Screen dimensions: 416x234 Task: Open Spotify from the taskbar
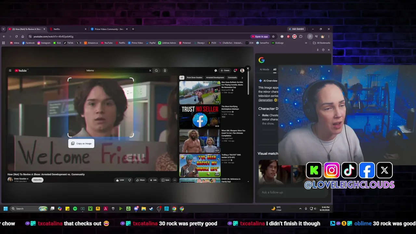pos(75,209)
